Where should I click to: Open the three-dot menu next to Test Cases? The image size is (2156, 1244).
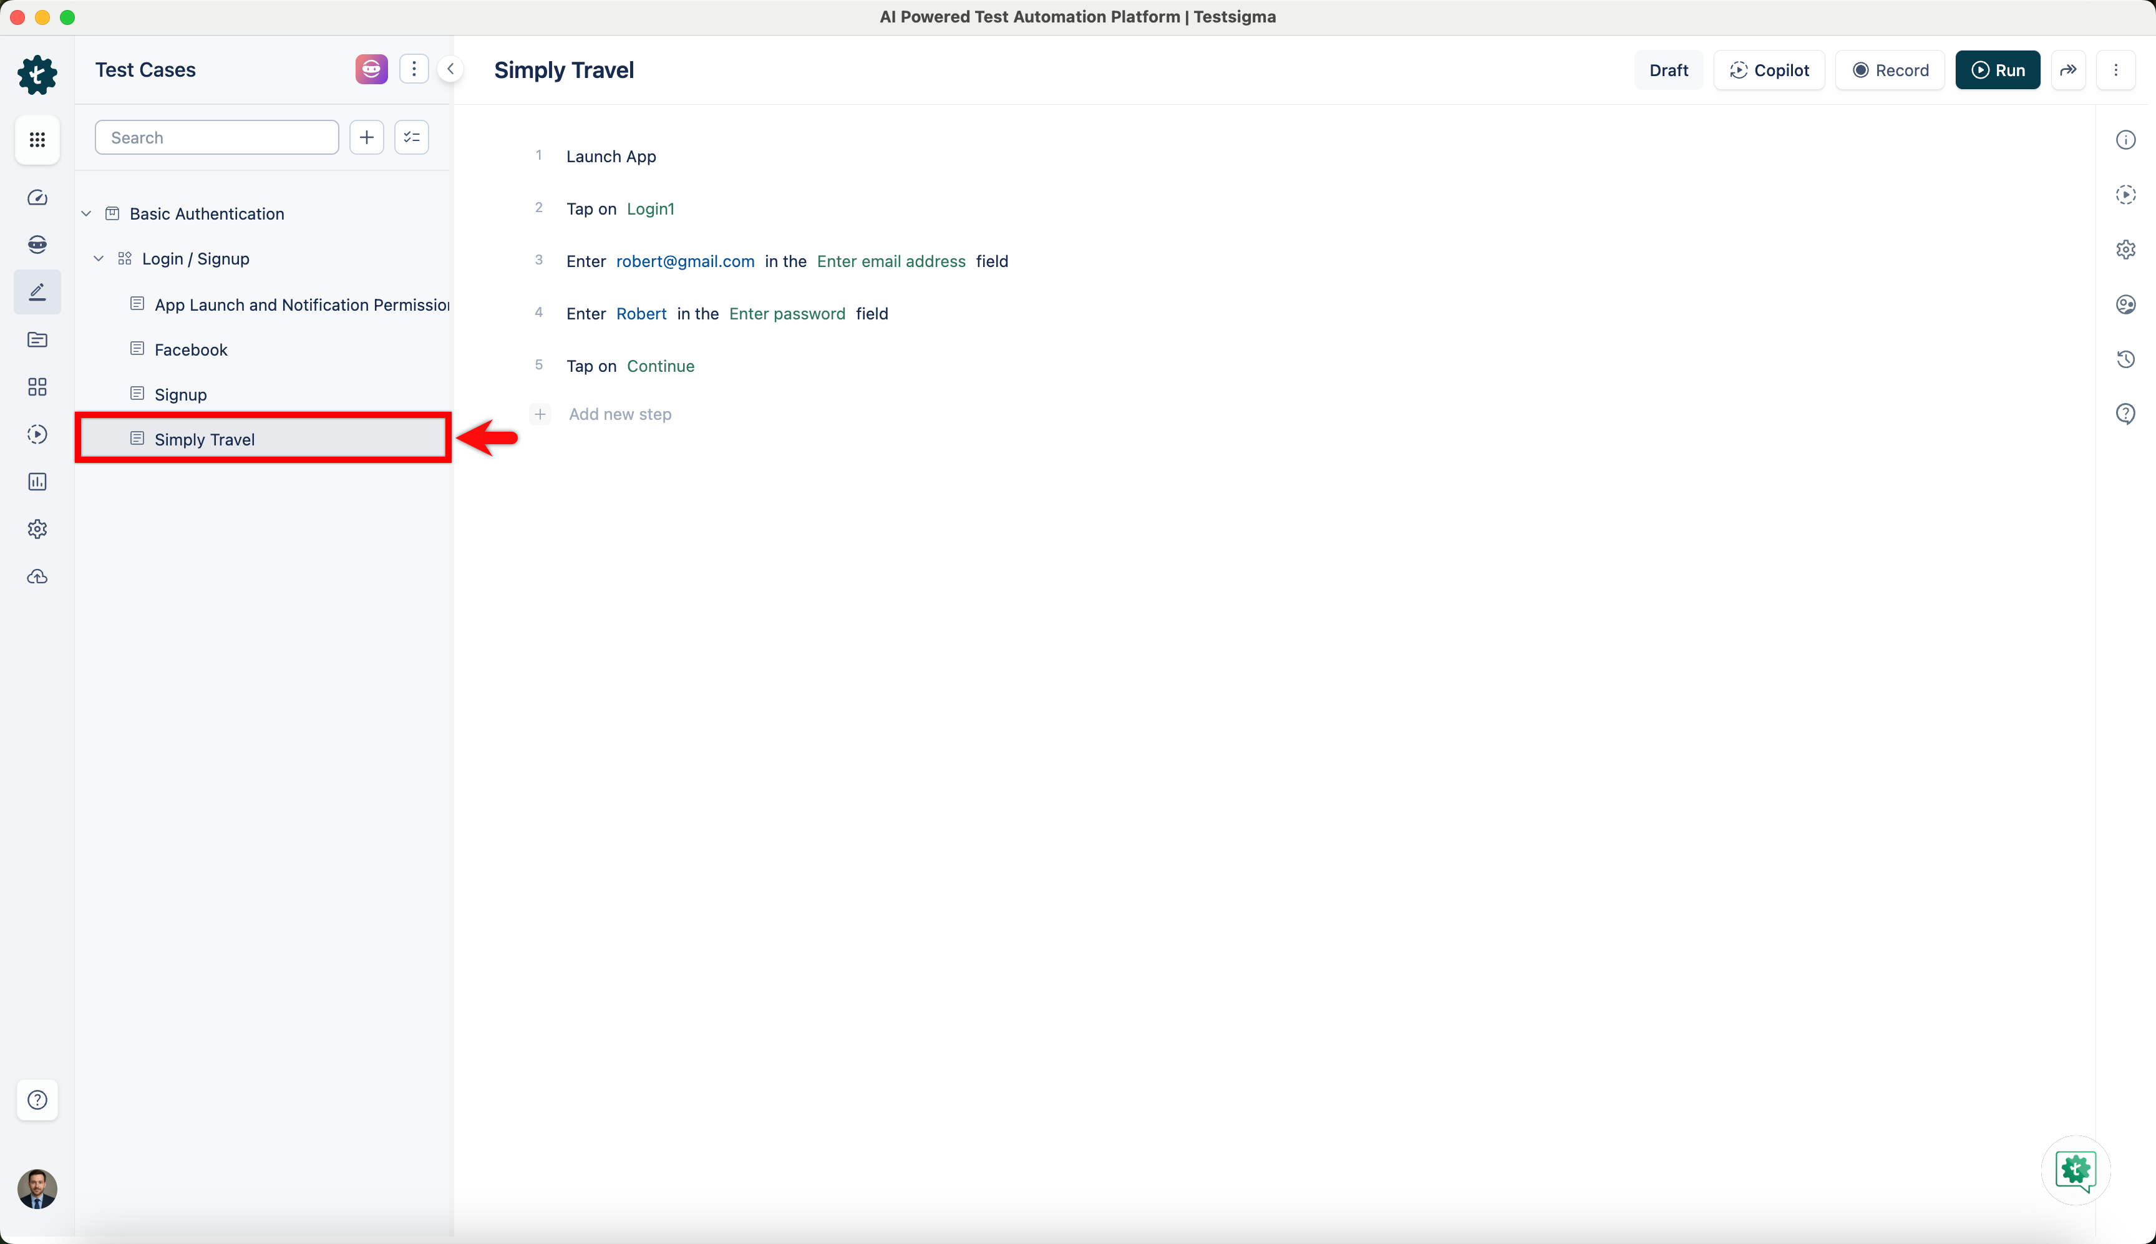414,69
